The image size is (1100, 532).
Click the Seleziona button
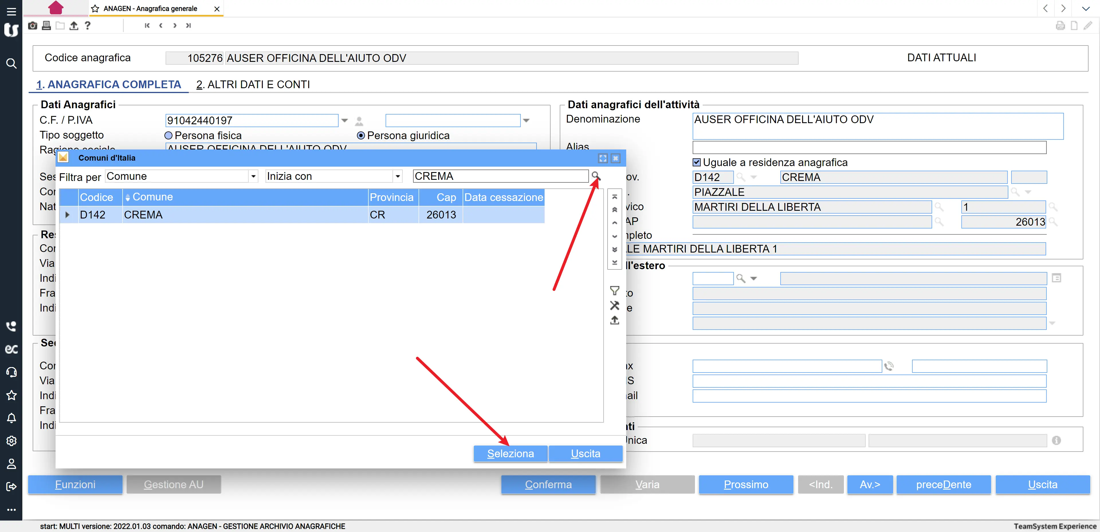pos(510,454)
